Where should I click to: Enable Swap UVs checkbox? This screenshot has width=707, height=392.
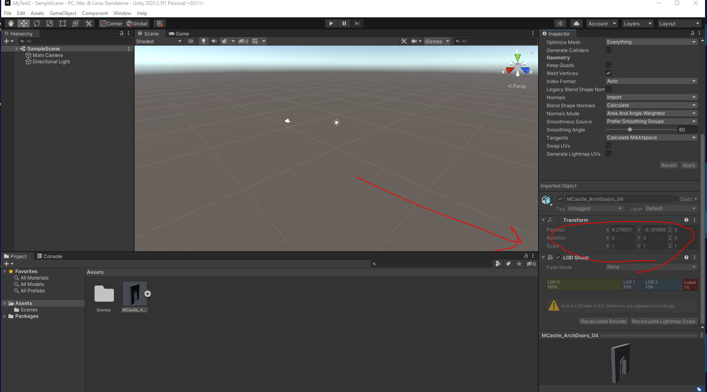[608, 146]
